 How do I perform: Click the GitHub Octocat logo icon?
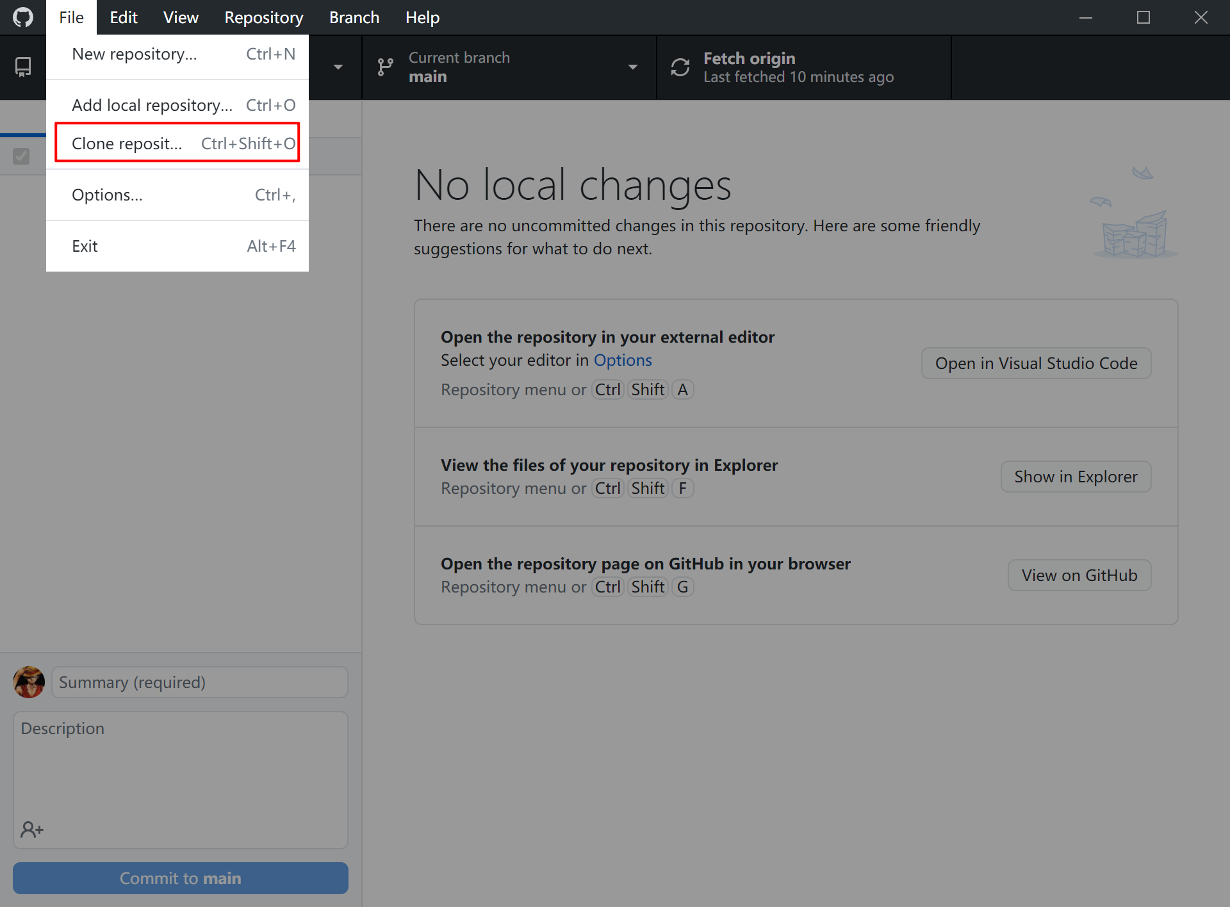tap(23, 17)
